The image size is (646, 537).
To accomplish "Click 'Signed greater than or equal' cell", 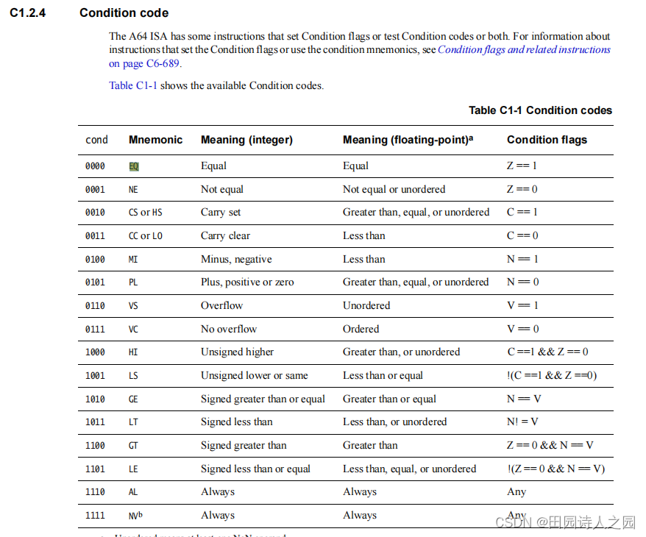I will click(263, 399).
